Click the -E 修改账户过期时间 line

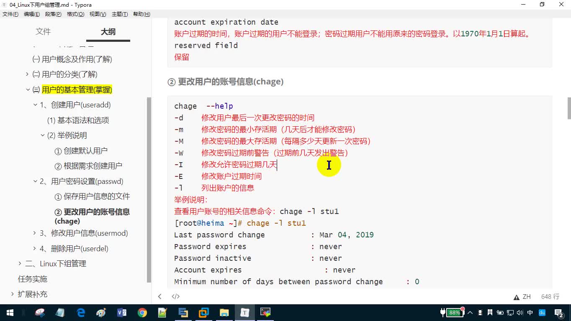pyautogui.click(x=218, y=176)
